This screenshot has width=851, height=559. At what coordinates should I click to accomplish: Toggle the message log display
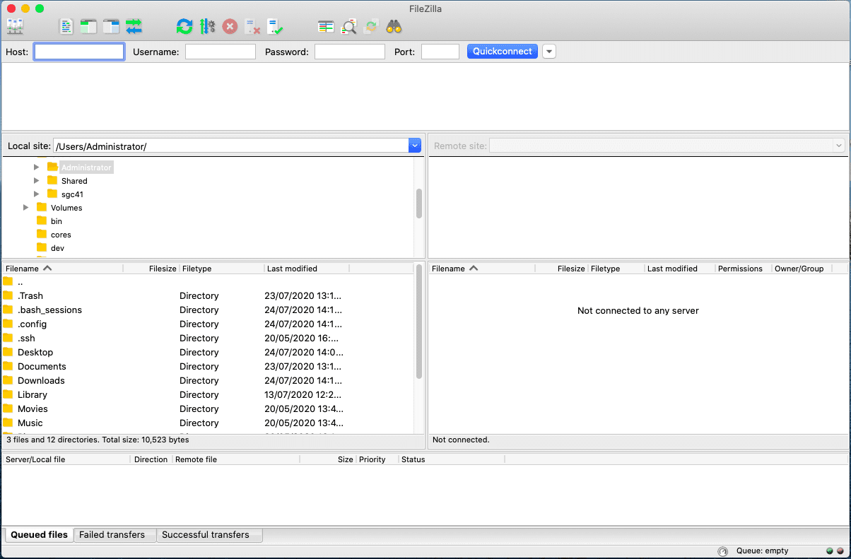66,27
